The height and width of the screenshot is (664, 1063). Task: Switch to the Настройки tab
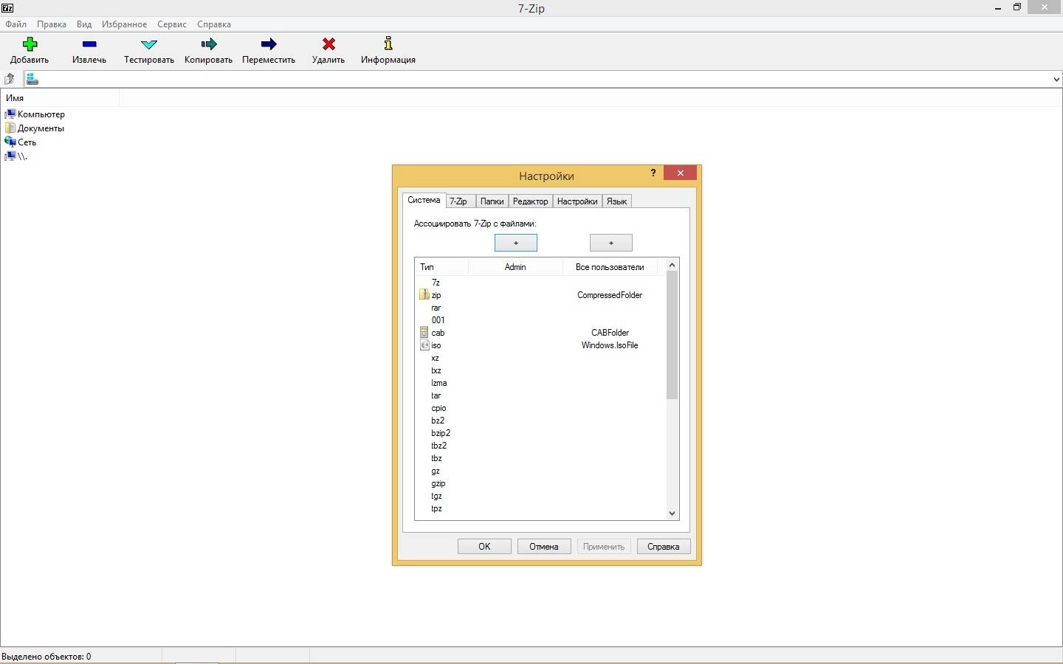577,201
